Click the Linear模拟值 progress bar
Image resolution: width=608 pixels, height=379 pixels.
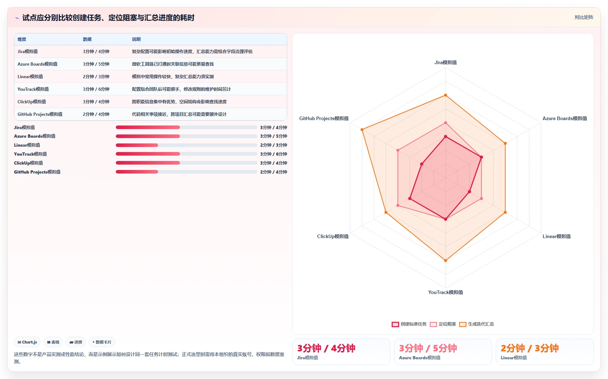186,145
